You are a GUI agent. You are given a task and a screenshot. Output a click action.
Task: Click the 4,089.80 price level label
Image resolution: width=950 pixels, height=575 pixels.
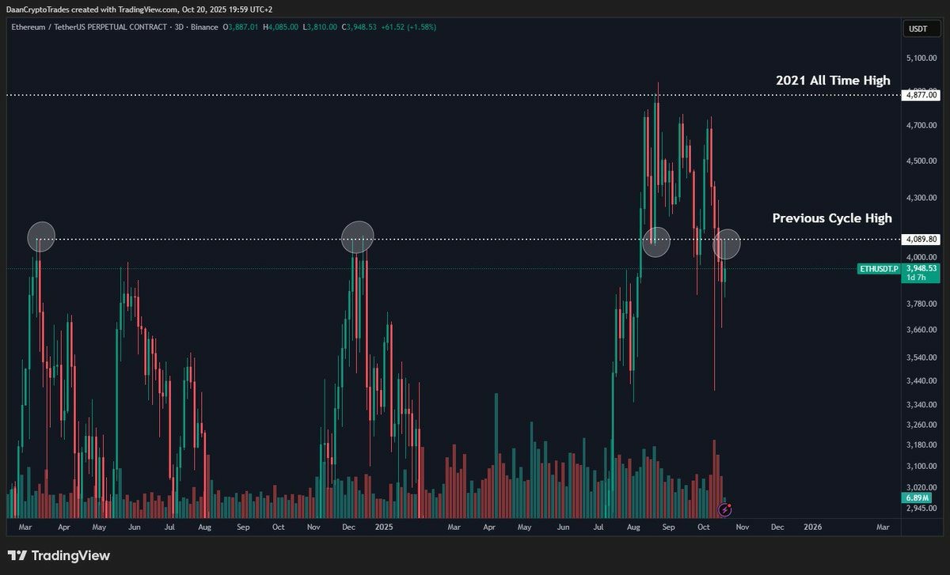921,238
